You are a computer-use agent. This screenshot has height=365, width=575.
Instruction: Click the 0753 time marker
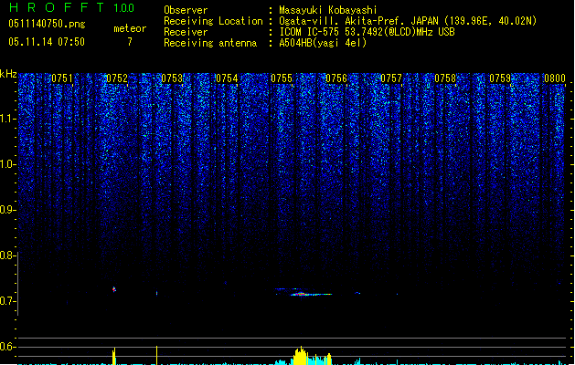172,78
